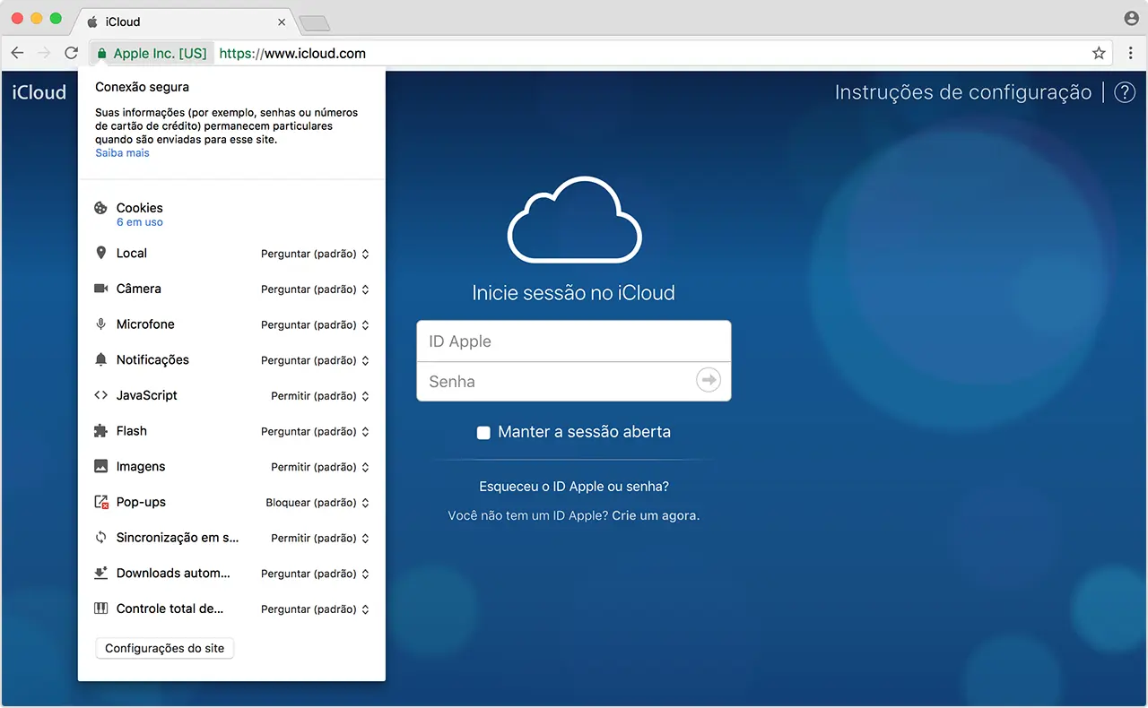Click the browser forward arrow
Viewport: 1148px width, 708px height.
coord(44,54)
